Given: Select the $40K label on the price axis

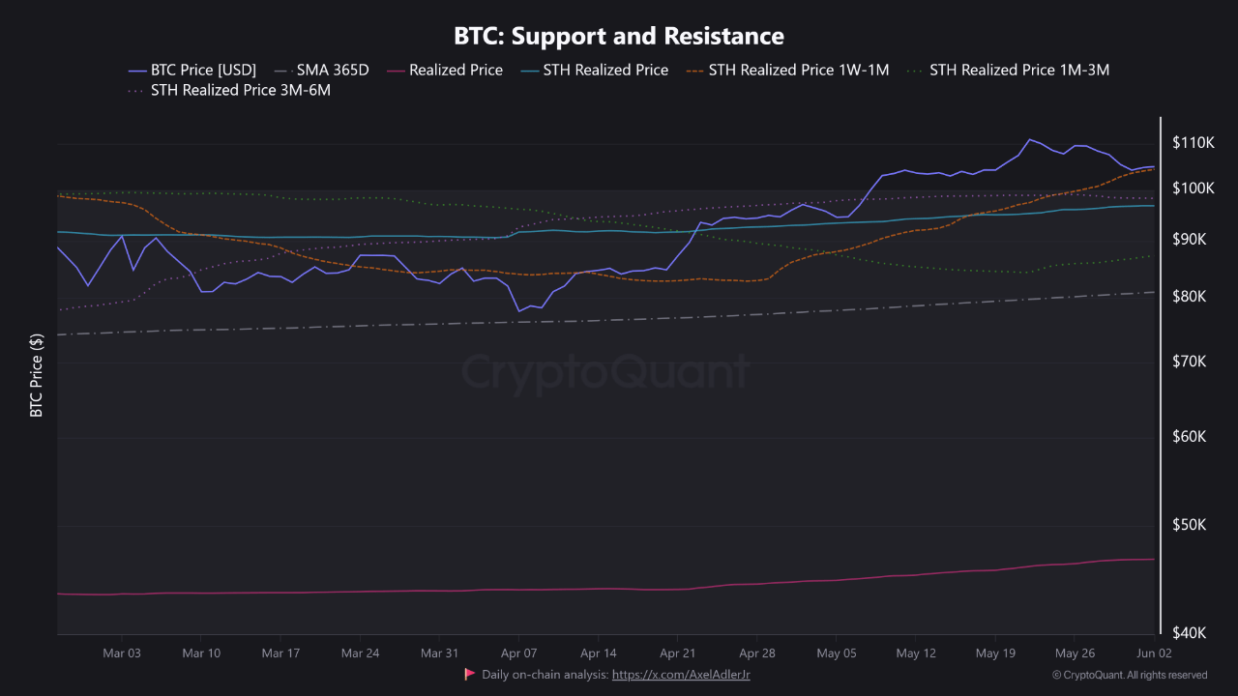Looking at the screenshot, I should point(1190,633).
